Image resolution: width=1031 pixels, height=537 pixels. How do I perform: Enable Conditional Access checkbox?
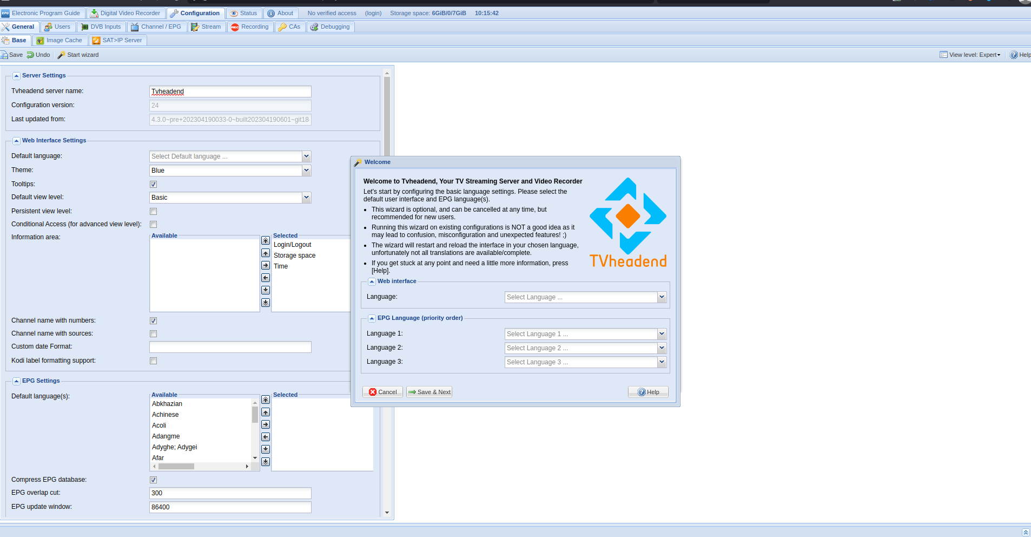tap(154, 225)
